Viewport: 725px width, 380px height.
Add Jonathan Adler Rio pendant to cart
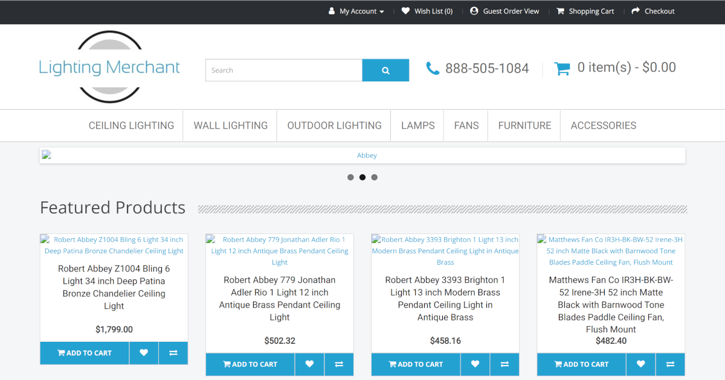tap(250, 364)
